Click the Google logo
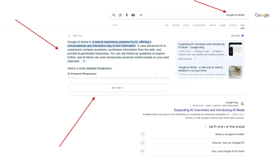 point(262,15)
